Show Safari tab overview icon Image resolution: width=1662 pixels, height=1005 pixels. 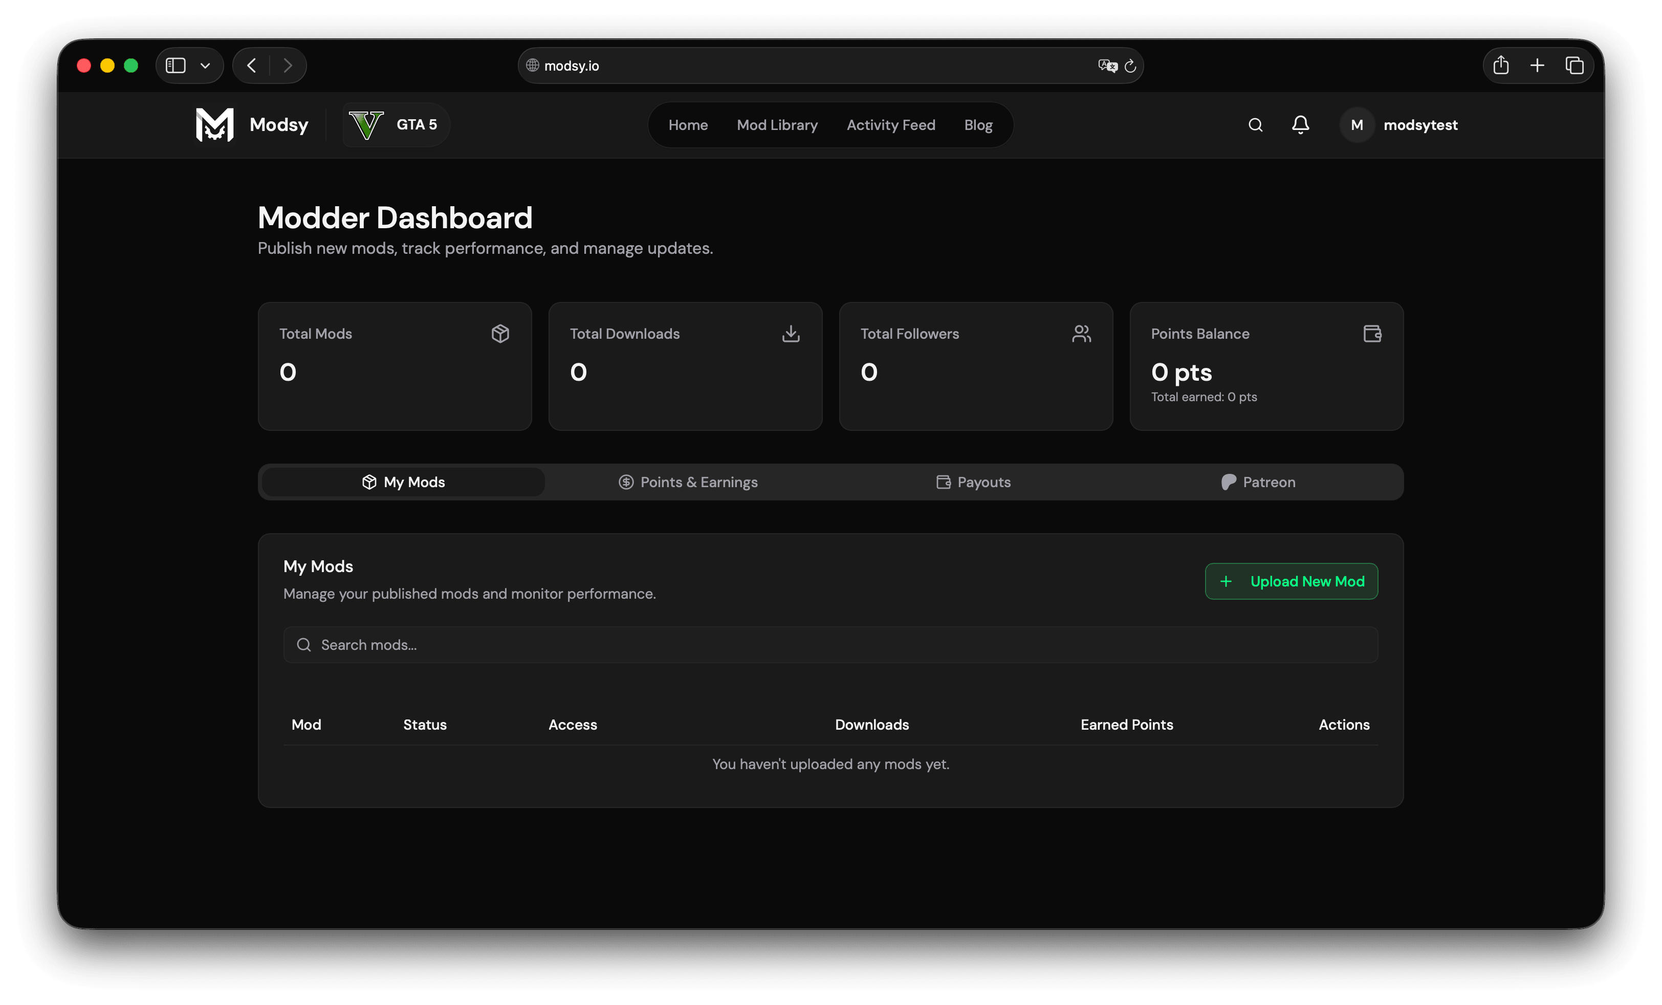[x=1574, y=65]
